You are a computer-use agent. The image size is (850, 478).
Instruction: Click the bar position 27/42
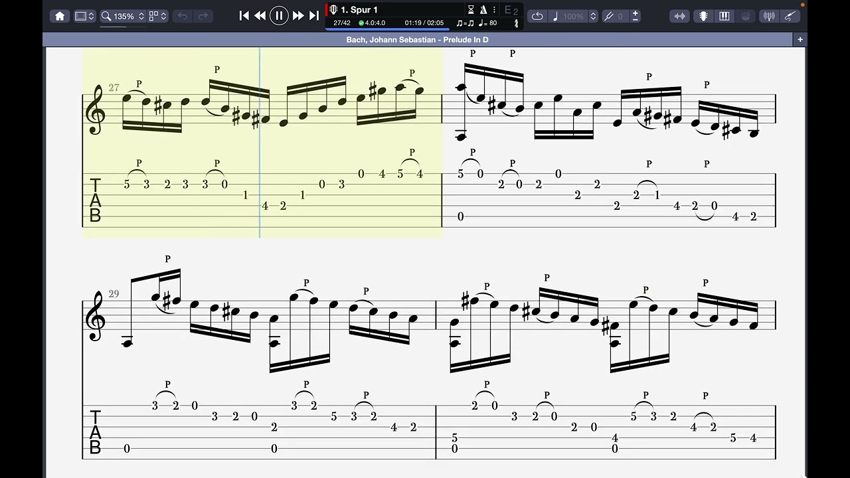click(x=342, y=23)
